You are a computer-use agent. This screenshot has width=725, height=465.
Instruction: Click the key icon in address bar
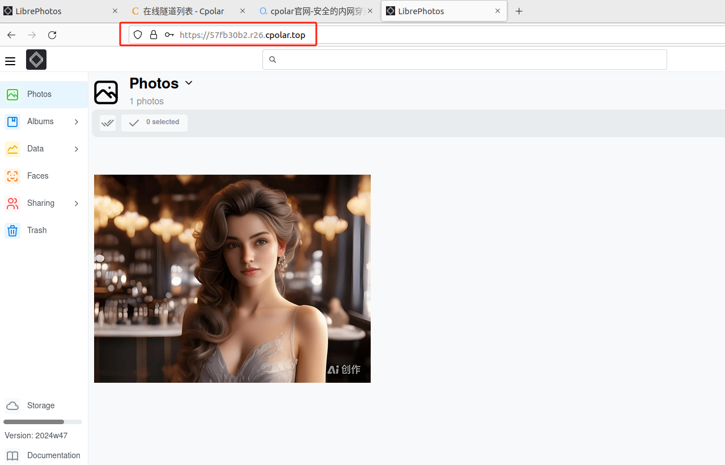point(169,35)
